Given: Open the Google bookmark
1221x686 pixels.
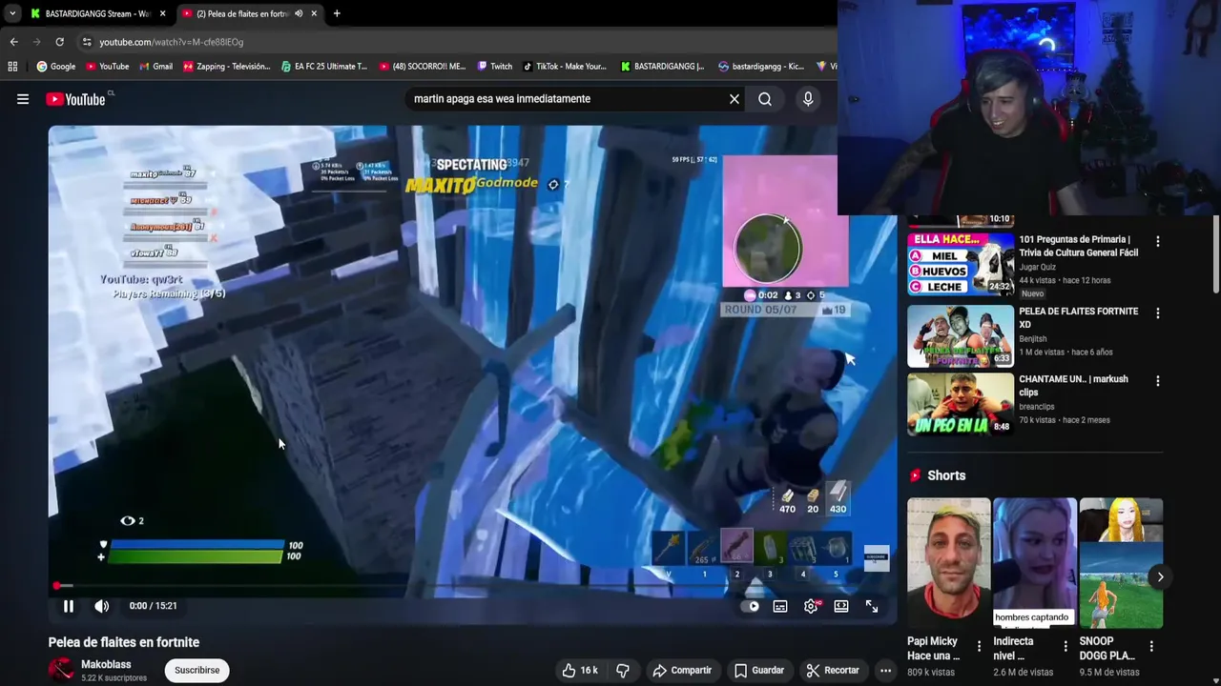Looking at the screenshot, I should tap(56, 67).
